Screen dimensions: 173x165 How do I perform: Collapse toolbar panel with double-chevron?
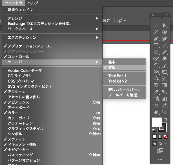167,15
